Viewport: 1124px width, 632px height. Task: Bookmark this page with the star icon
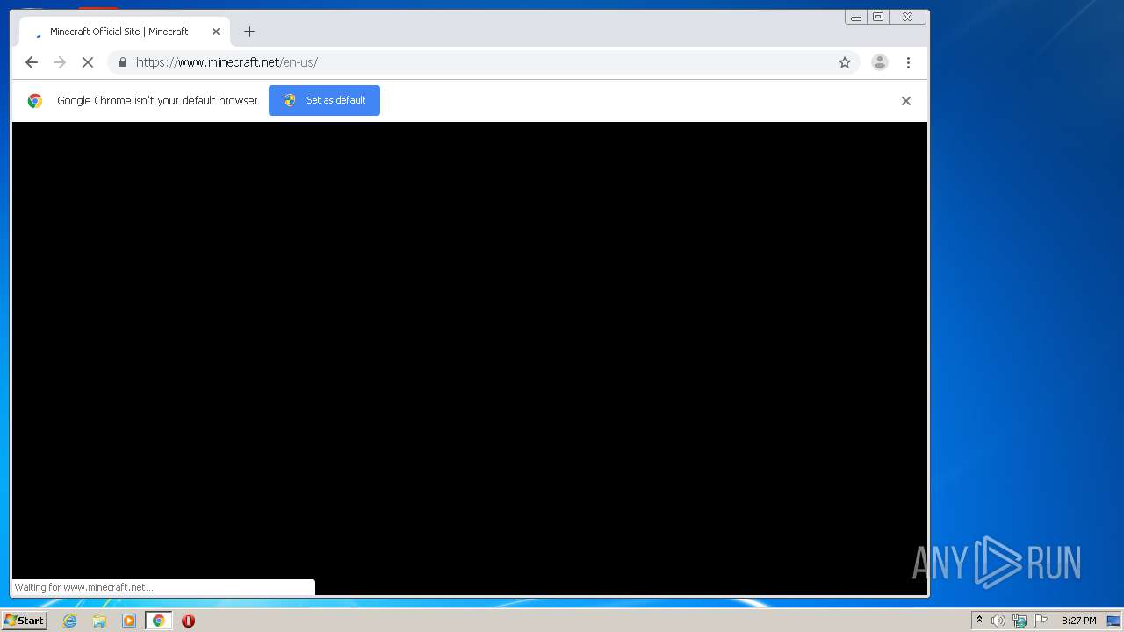(x=845, y=62)
